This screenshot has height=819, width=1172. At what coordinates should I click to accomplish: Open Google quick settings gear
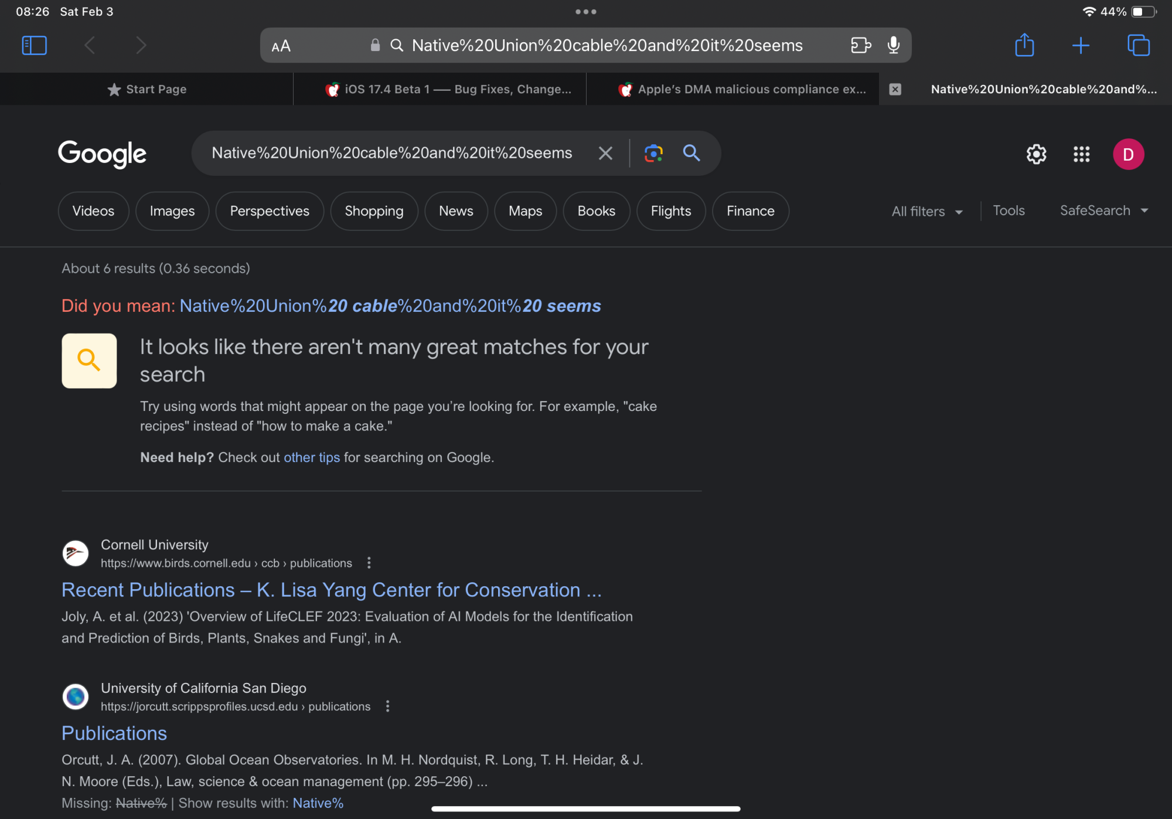coord(1036,154)
